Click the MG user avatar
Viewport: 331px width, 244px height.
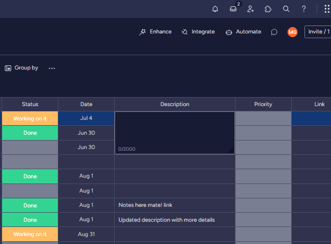(292, 32)
